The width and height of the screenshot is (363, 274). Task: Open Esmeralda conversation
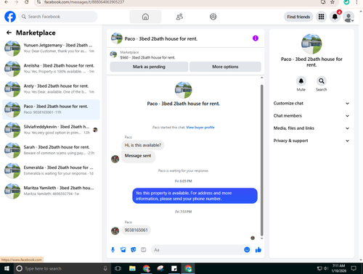click(x=51, y=170)
